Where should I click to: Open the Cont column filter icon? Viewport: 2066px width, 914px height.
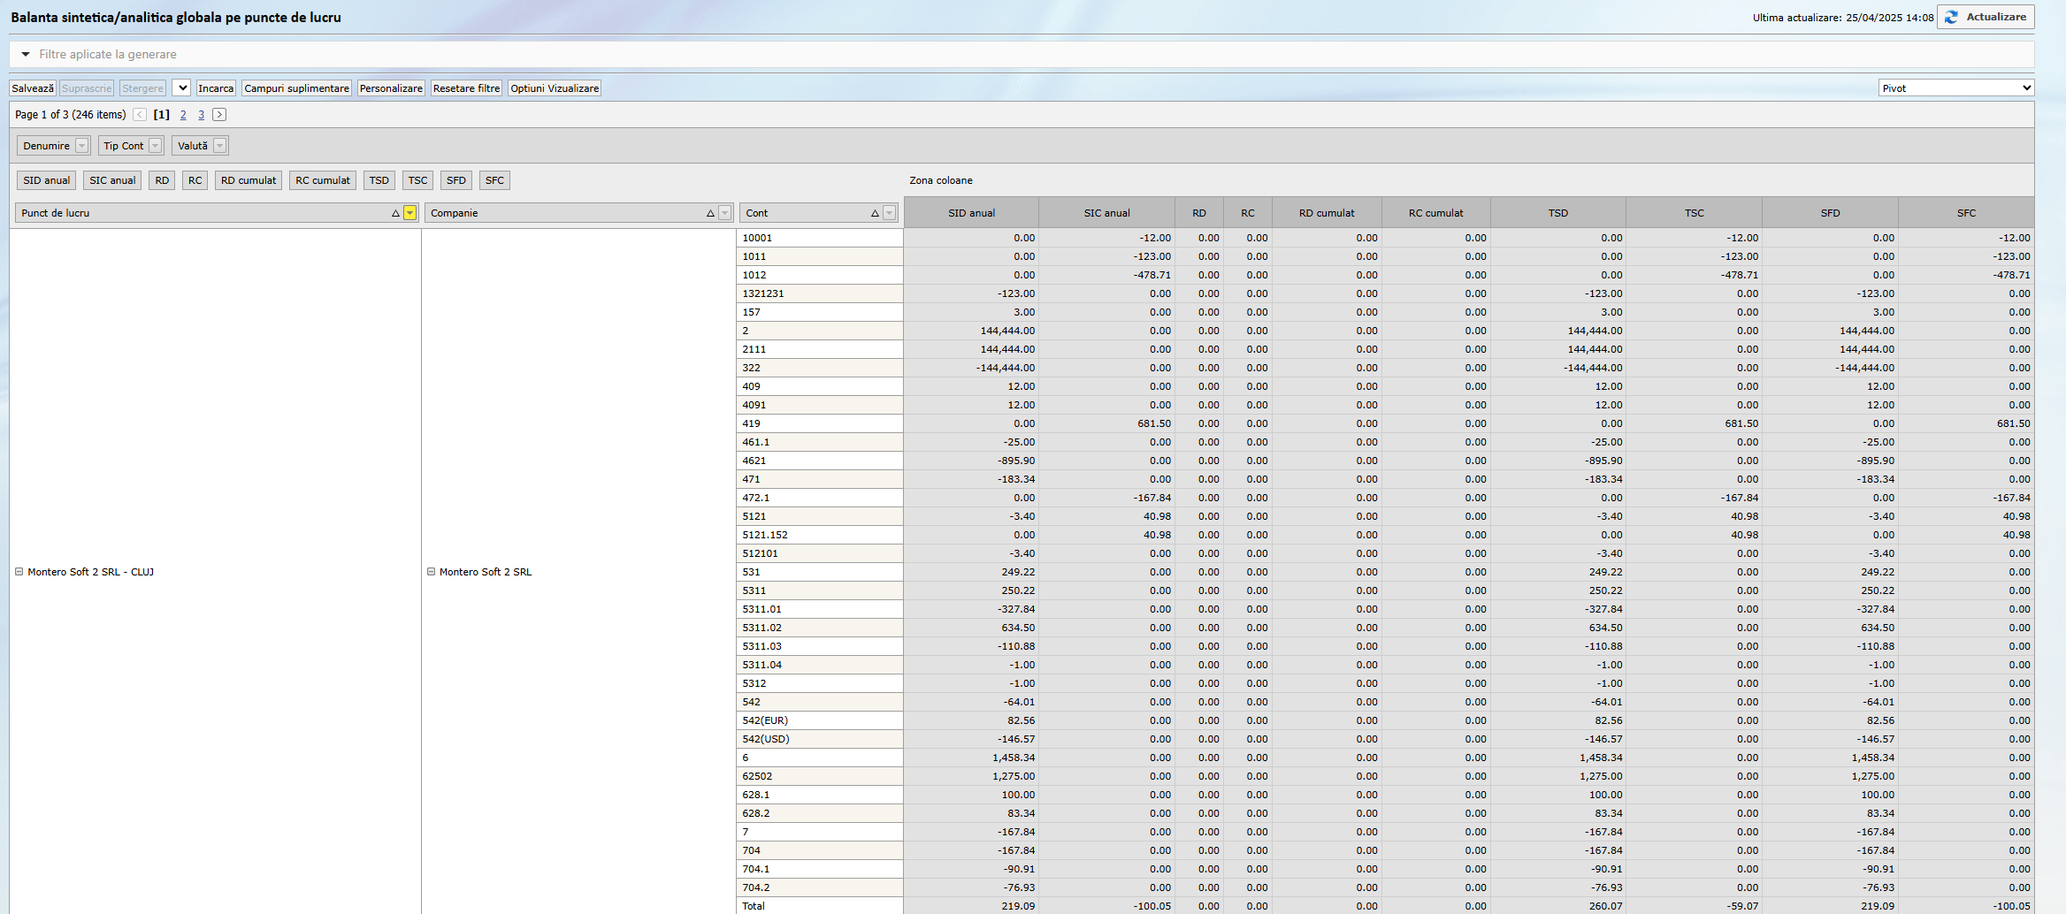(889, 213)
